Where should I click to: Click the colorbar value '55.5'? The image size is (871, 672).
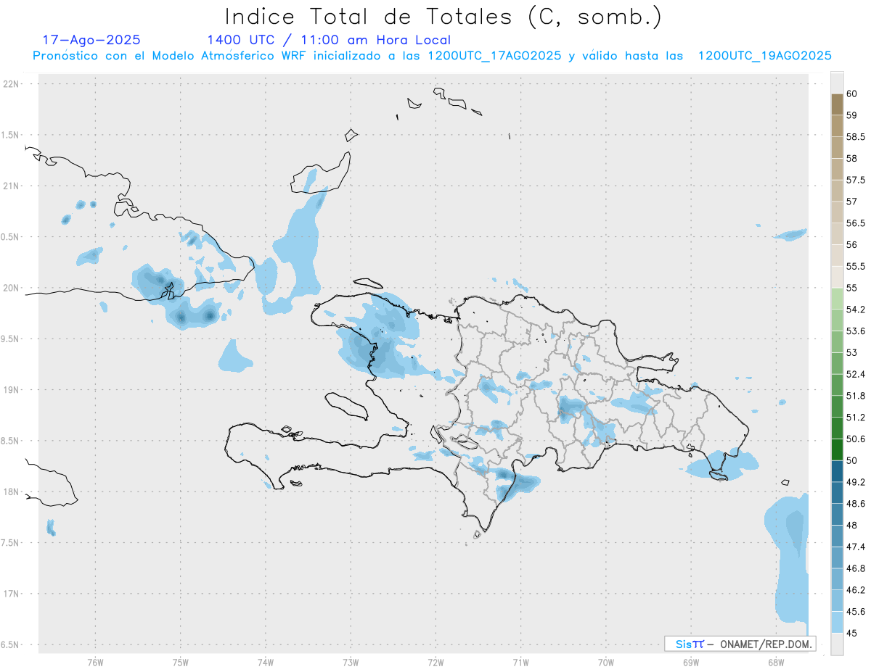pos(856,266)
